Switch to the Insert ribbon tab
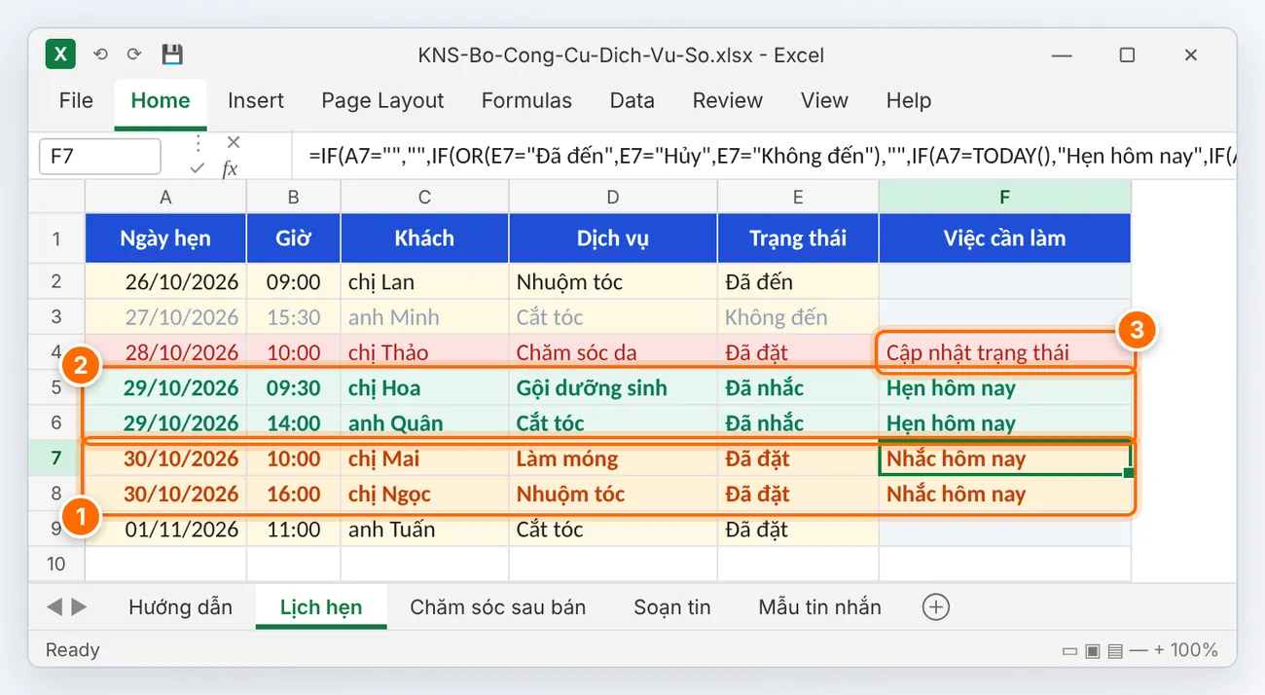Screen dimensions: 1265x695 (256, 100)
